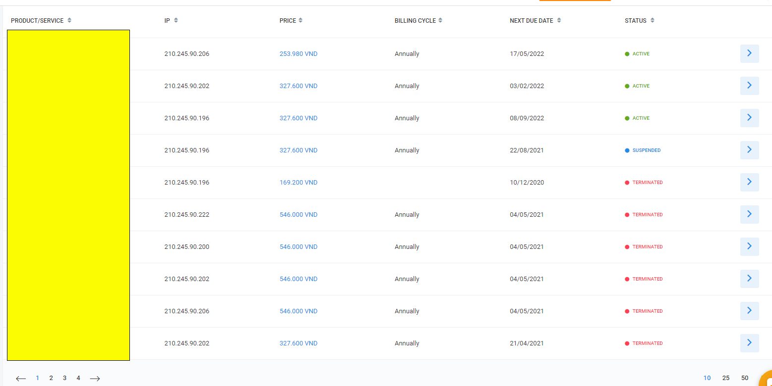Open details for service due 03/02/2022
The image size is (772, 386).
749,86
